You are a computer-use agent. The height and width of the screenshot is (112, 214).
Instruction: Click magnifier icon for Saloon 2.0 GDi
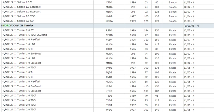point(4,21)
